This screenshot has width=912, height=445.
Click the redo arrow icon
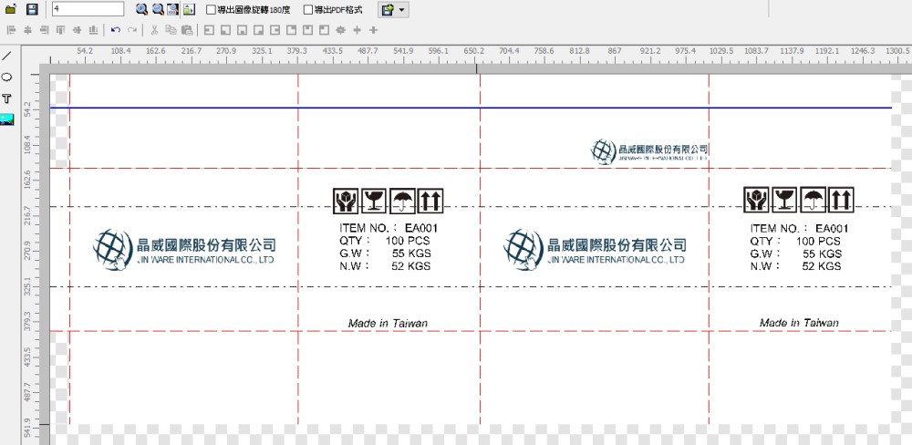tap(132, 30)
